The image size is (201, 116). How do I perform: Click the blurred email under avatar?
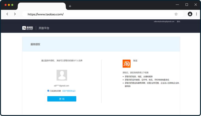62,86
